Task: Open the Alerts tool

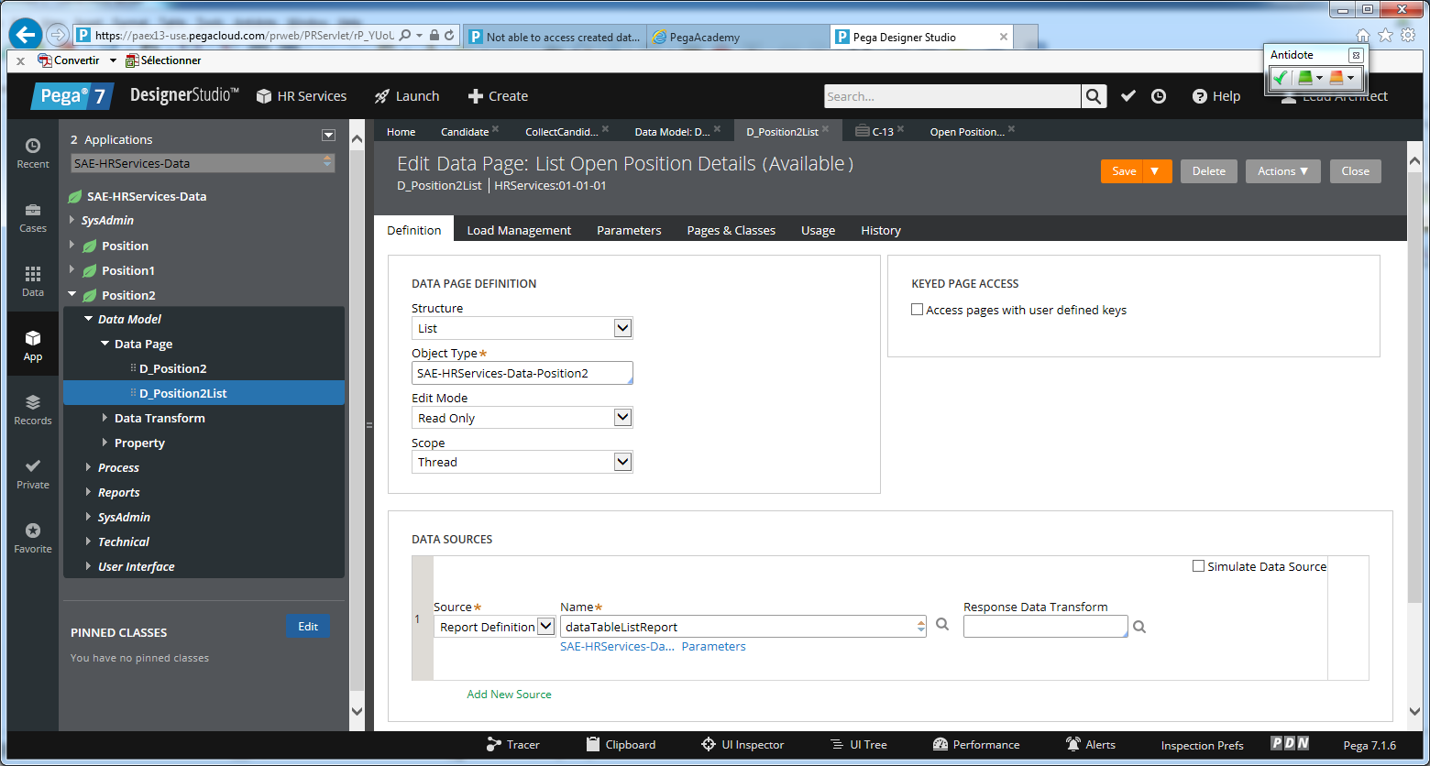Action: [1090, 745]
